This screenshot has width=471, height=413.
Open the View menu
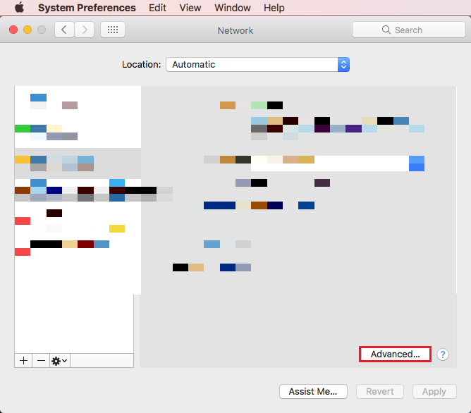tap(190, 8)
